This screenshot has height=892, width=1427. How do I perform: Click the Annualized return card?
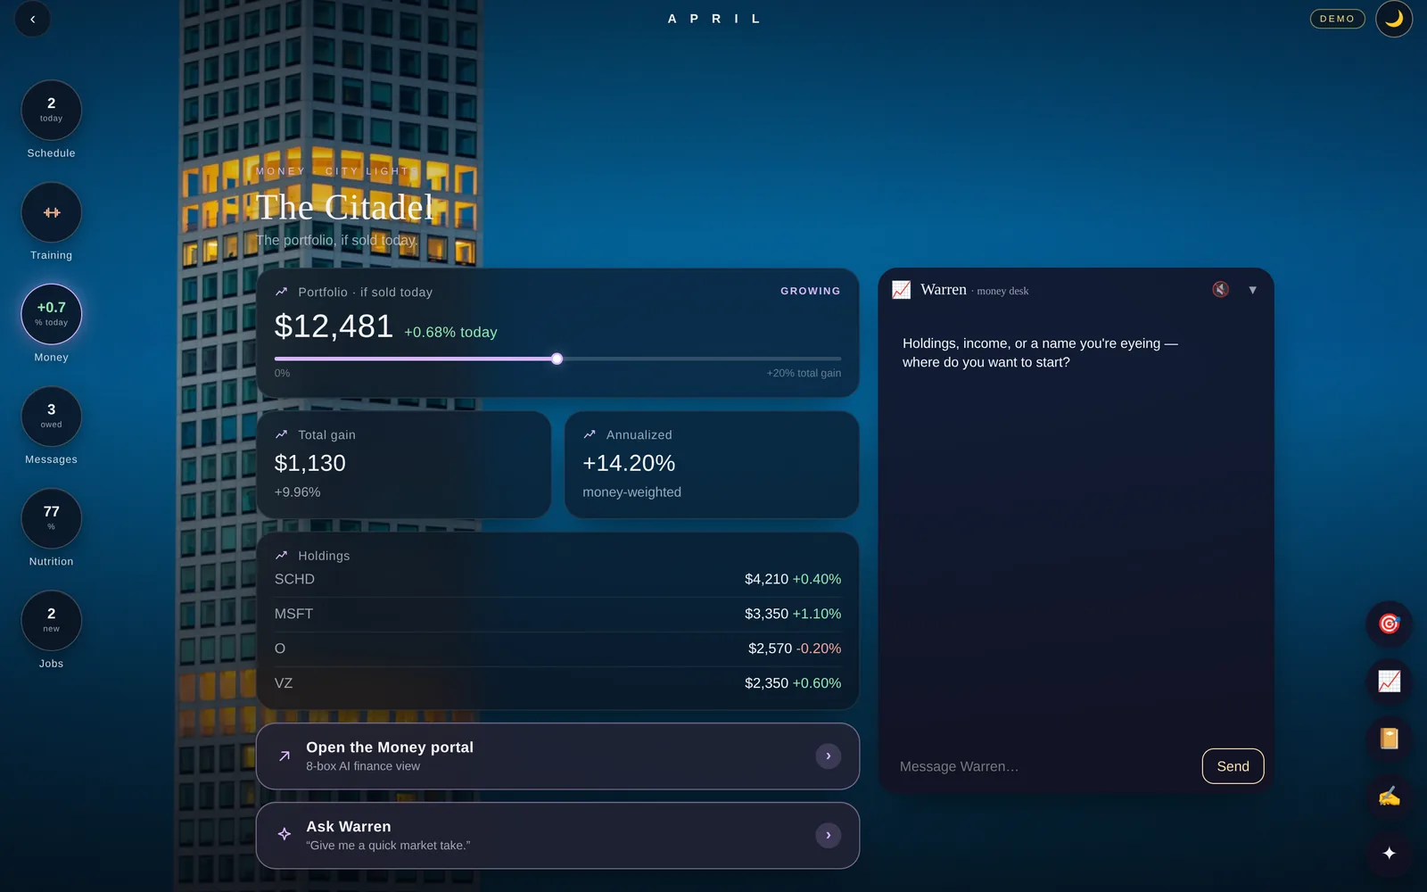coord(712,465)
